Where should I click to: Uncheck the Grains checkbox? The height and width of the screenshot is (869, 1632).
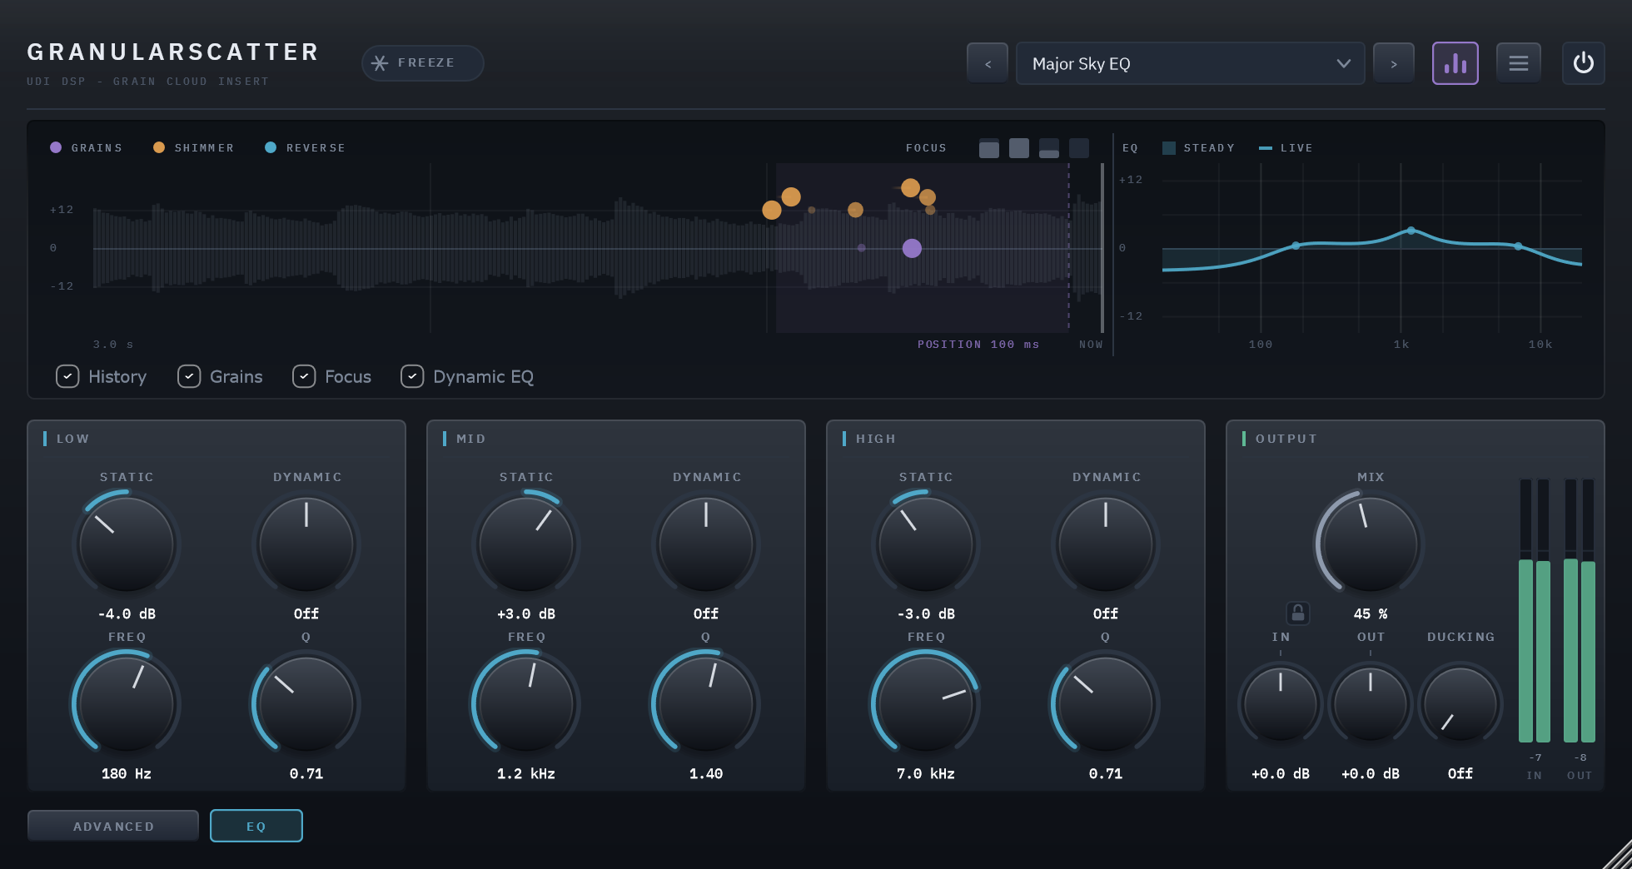[189, 376]
